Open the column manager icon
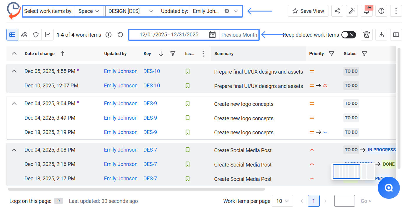This screenshot has height=207, width=409. [396, 35]
